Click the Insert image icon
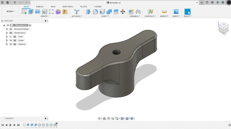Image resolution: width=231 pixels, height=129 pixels. [x=176, y=12]
